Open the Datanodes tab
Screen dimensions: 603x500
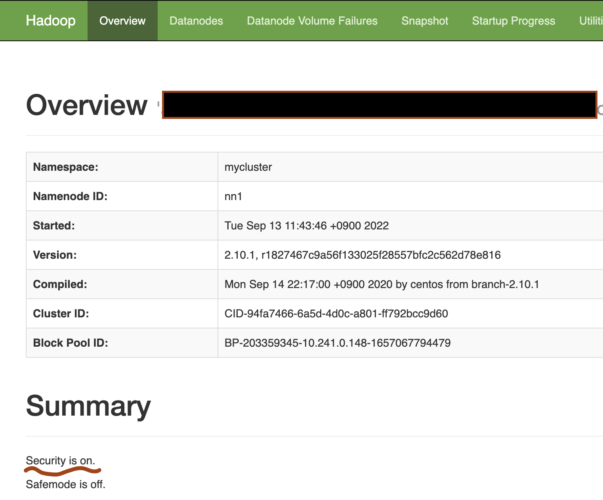pos(196,21)
